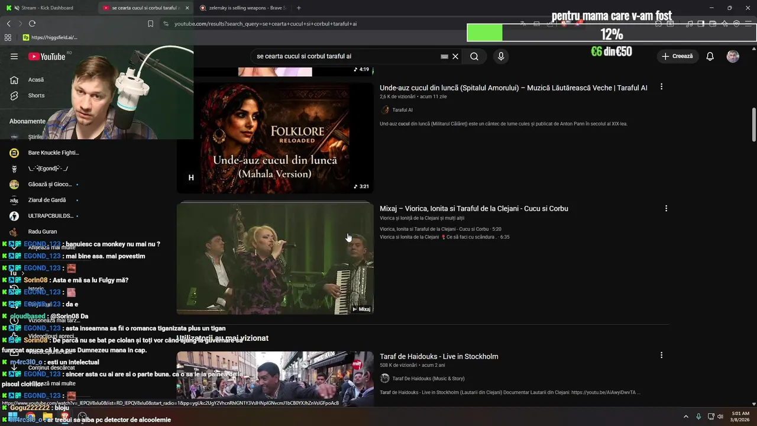This screenshot has height=426, width=757.
Task: Click the Ziarul de Gardă channel avatar
Action: point(14,200)
